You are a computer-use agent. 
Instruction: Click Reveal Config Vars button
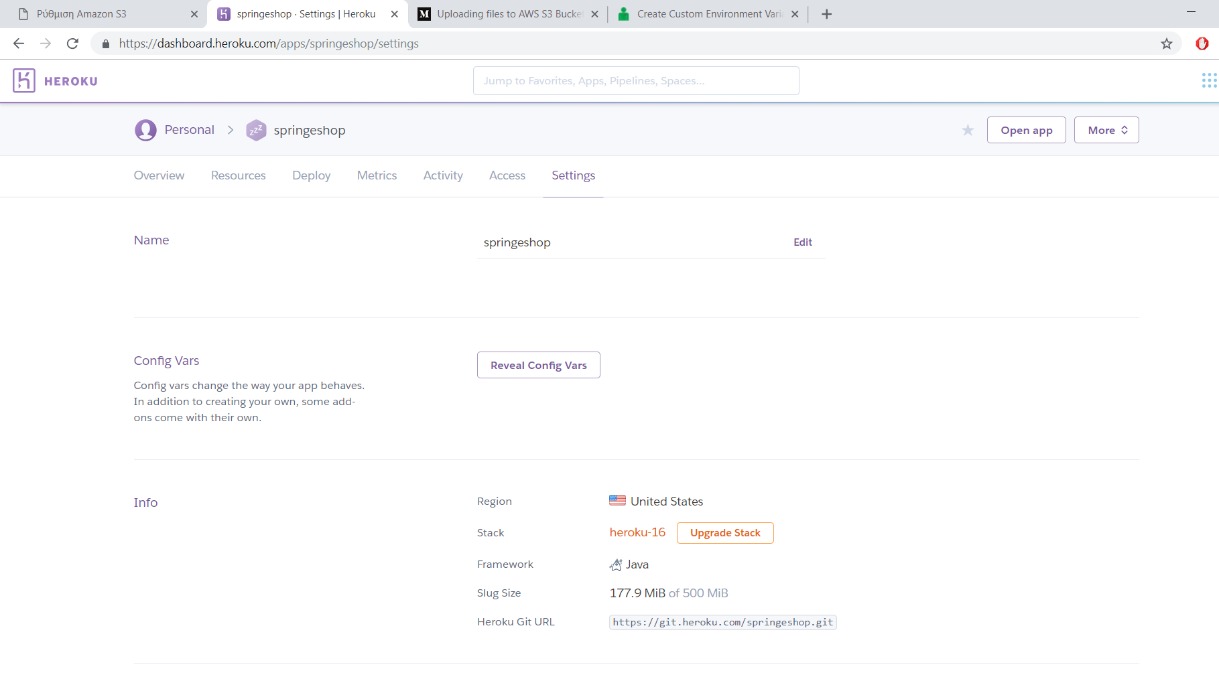539,365
